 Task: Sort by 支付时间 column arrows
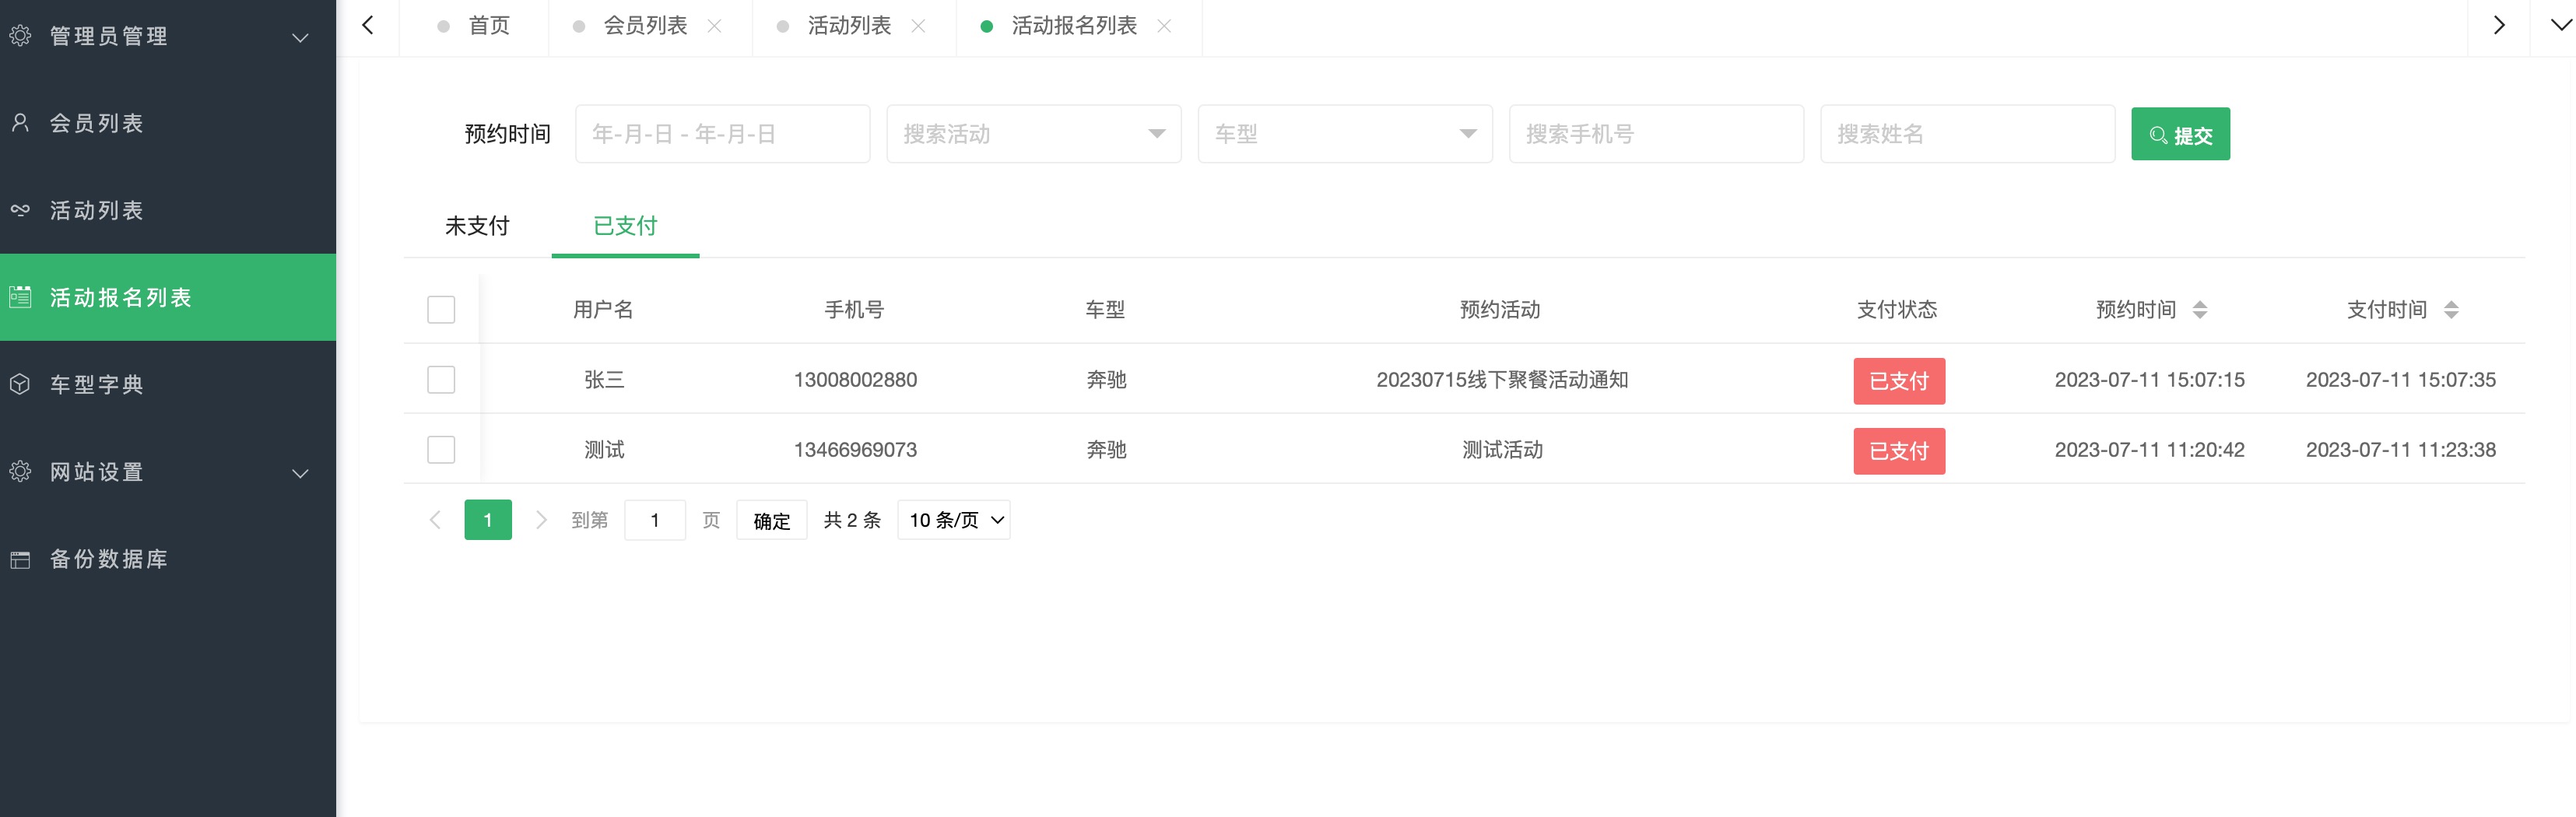pos(2451,310)
